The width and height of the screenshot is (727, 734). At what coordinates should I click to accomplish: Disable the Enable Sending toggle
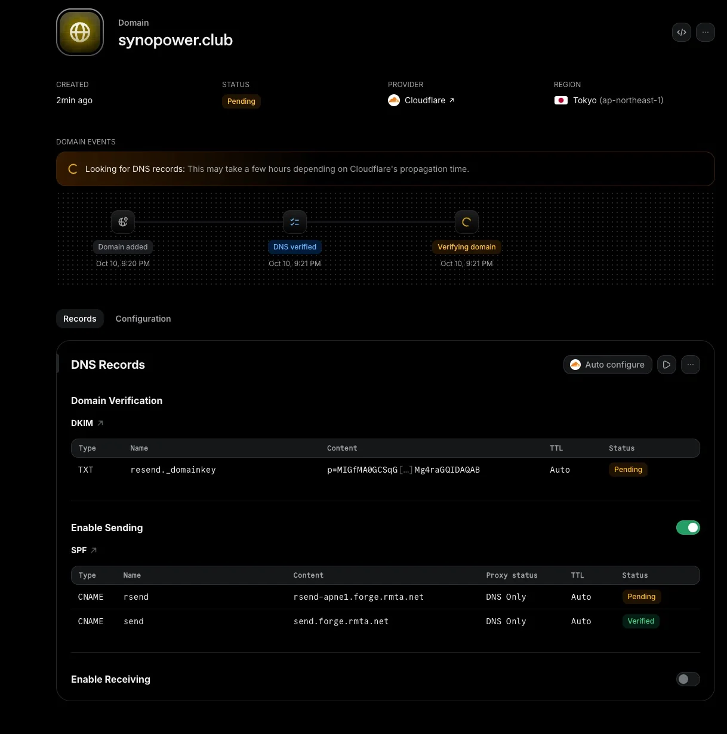click(688, 528)
